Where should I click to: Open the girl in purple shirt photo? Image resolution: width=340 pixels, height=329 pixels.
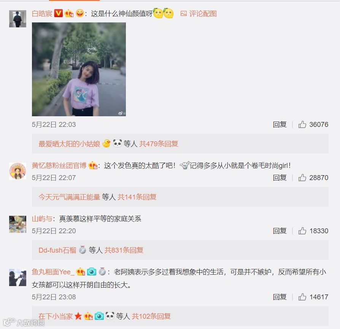pyautogui.click(x=79, y=69)
